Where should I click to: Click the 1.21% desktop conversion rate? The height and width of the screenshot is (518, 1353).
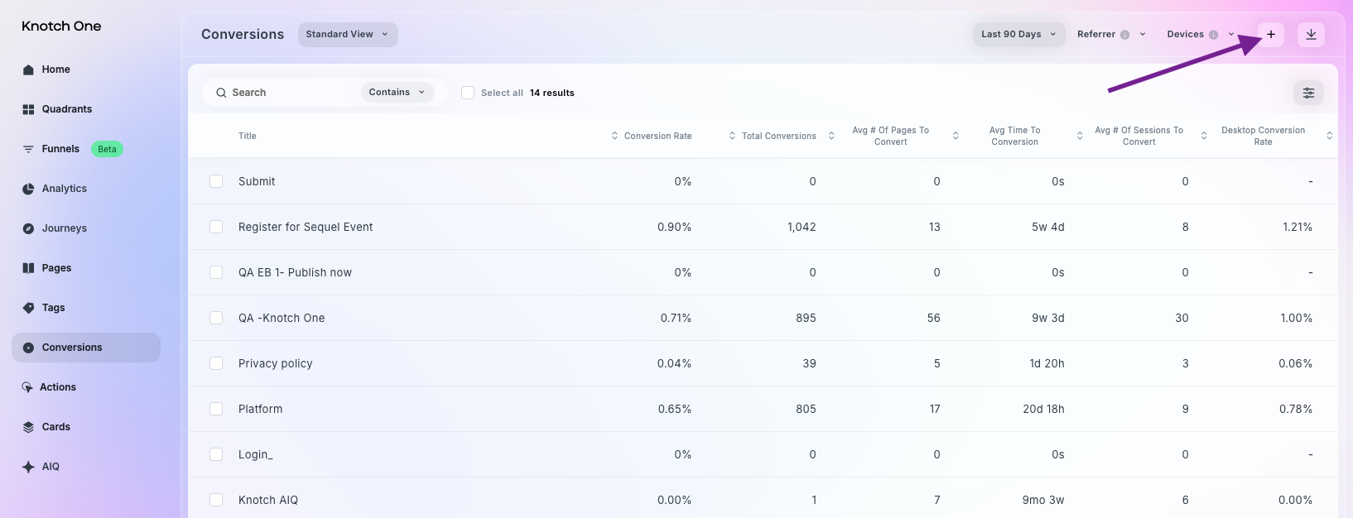1298,227
